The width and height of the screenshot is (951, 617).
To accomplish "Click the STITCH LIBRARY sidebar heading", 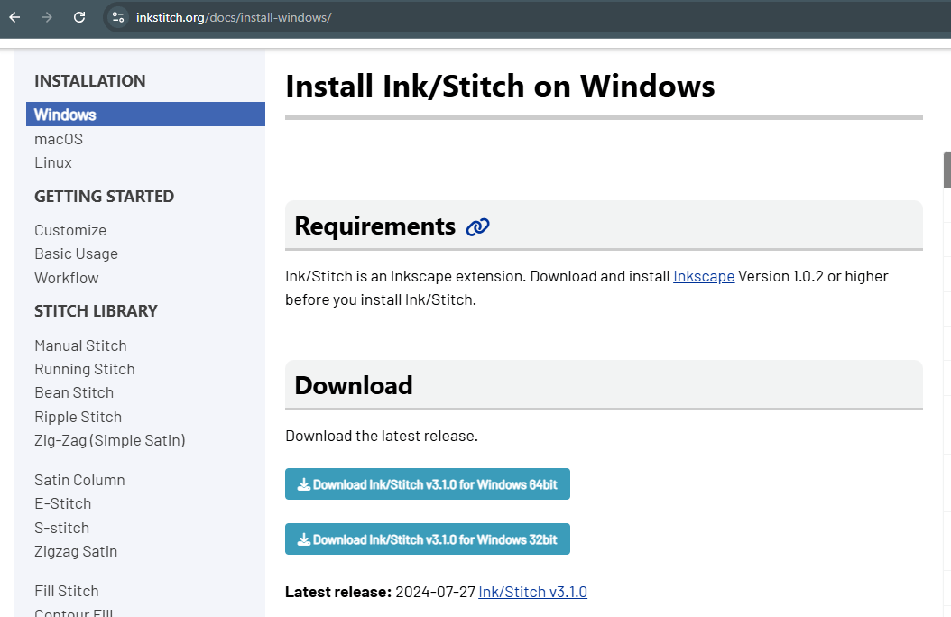I will click(x=96, y=311).
